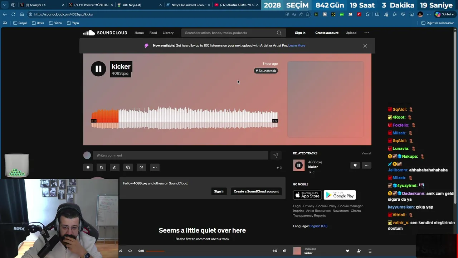Open the Learn More link in the banner
458x258 pixels.
[297, 46]
